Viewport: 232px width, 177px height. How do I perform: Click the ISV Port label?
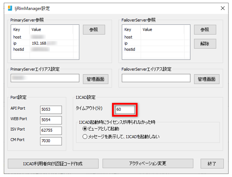pyautogui.click(x=18, y=129)
